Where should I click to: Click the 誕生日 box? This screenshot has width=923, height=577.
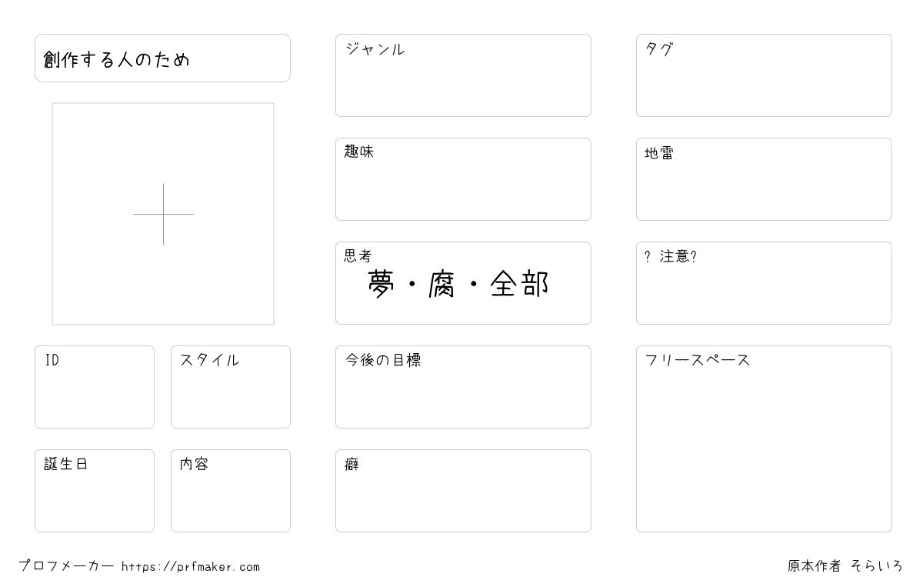tap(95, 491)
